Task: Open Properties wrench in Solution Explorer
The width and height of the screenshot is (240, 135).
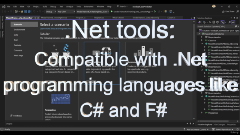Action: point(229,22)
